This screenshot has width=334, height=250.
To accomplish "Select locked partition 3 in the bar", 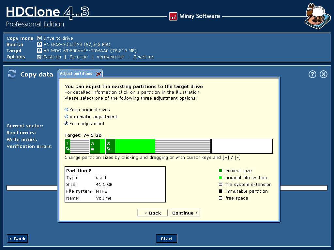I will click(x=97, y=146).
